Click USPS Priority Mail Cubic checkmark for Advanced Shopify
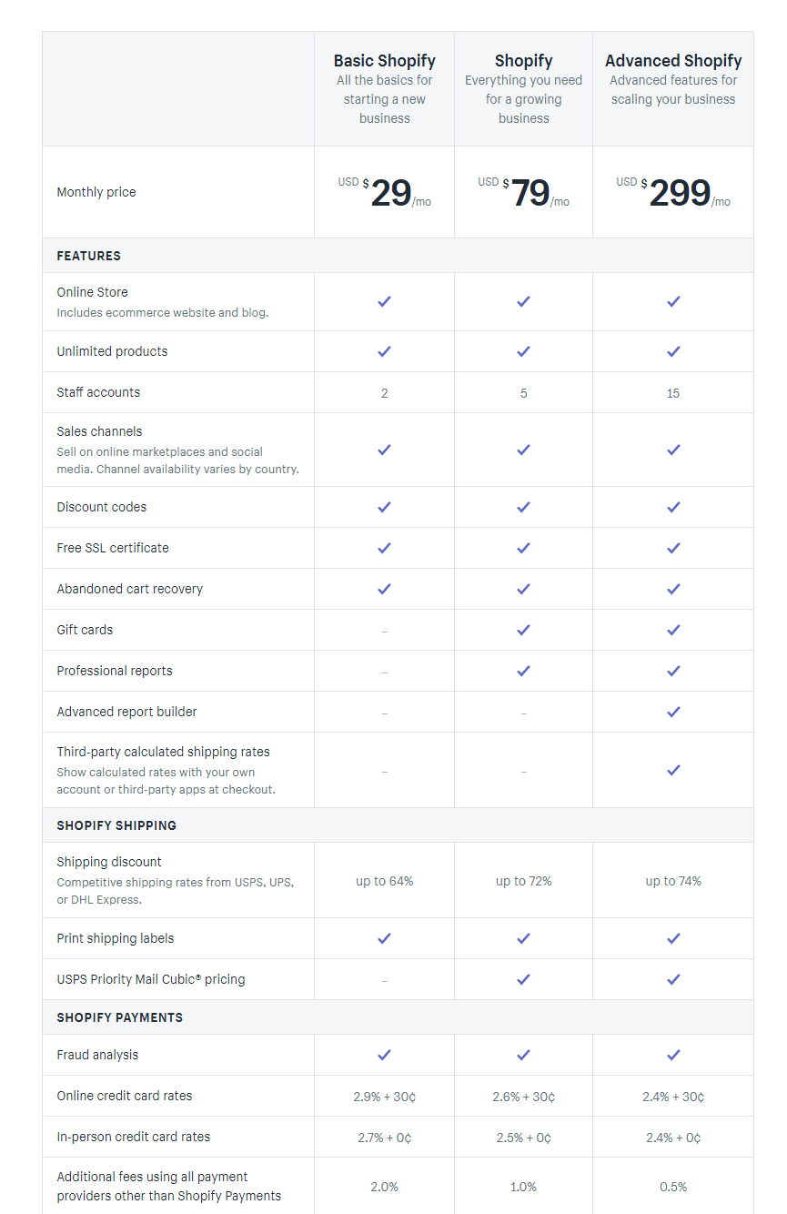Screen dimensions: 787x1214 coord(673,979)
